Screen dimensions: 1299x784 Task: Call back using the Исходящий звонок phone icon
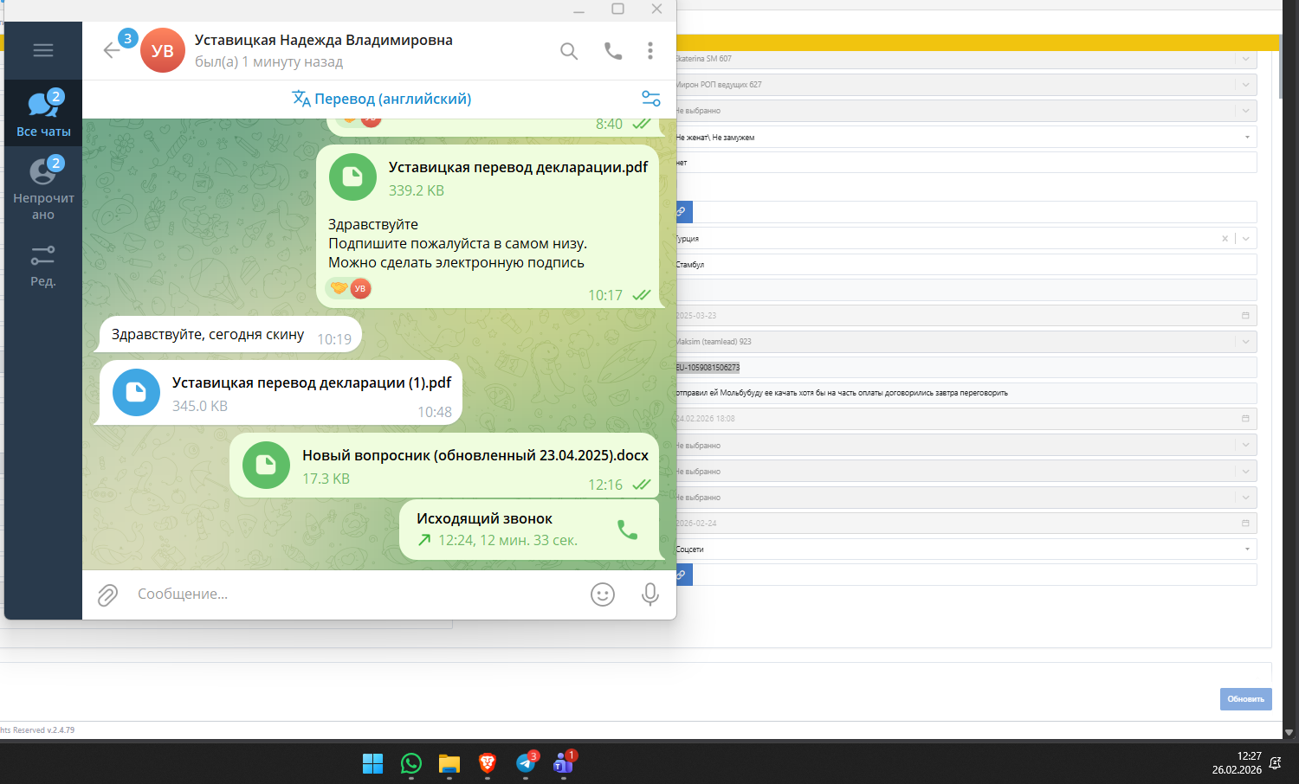[628, 530]
